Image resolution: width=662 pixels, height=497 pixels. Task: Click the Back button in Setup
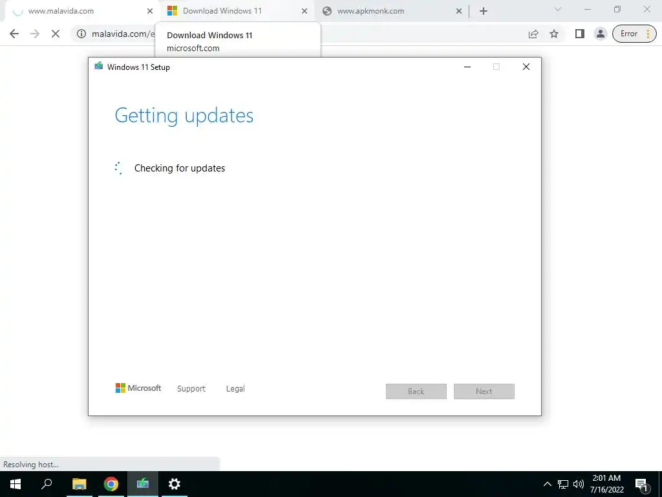click(x=416, y=392)
